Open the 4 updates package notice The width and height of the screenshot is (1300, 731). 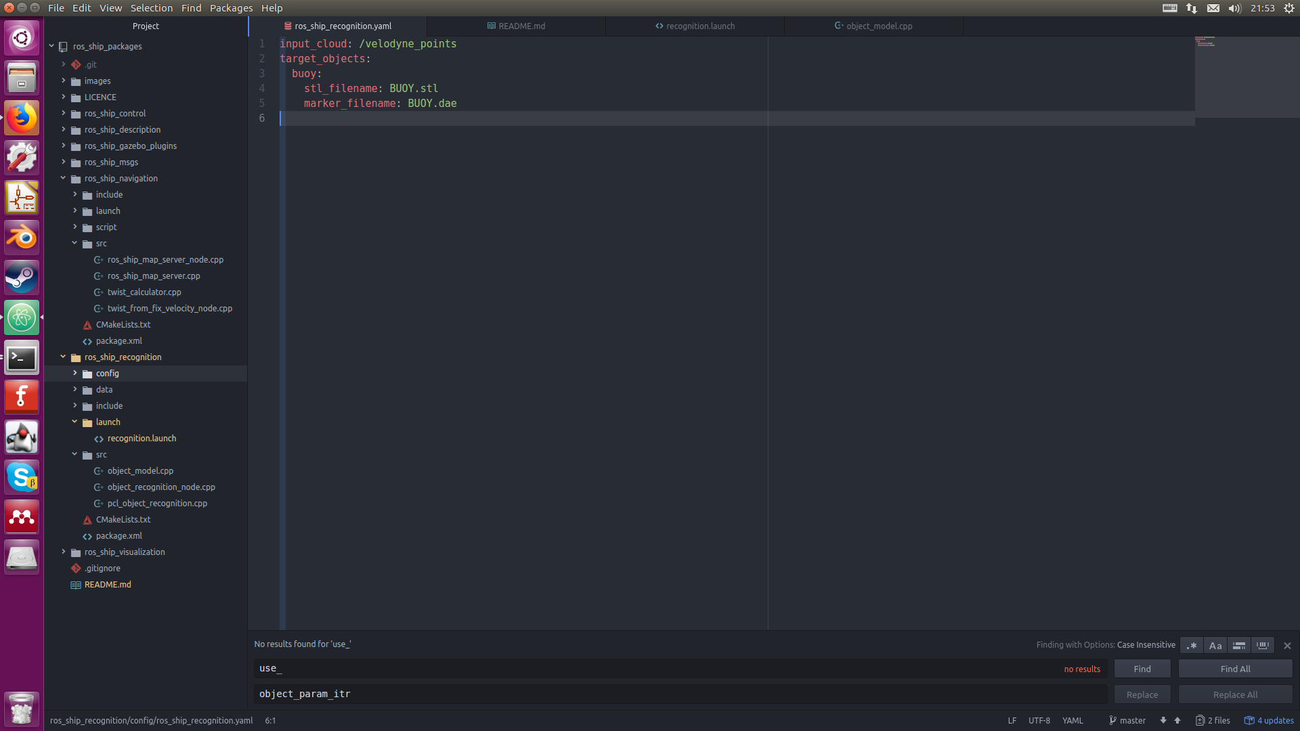pos(1270,720)
